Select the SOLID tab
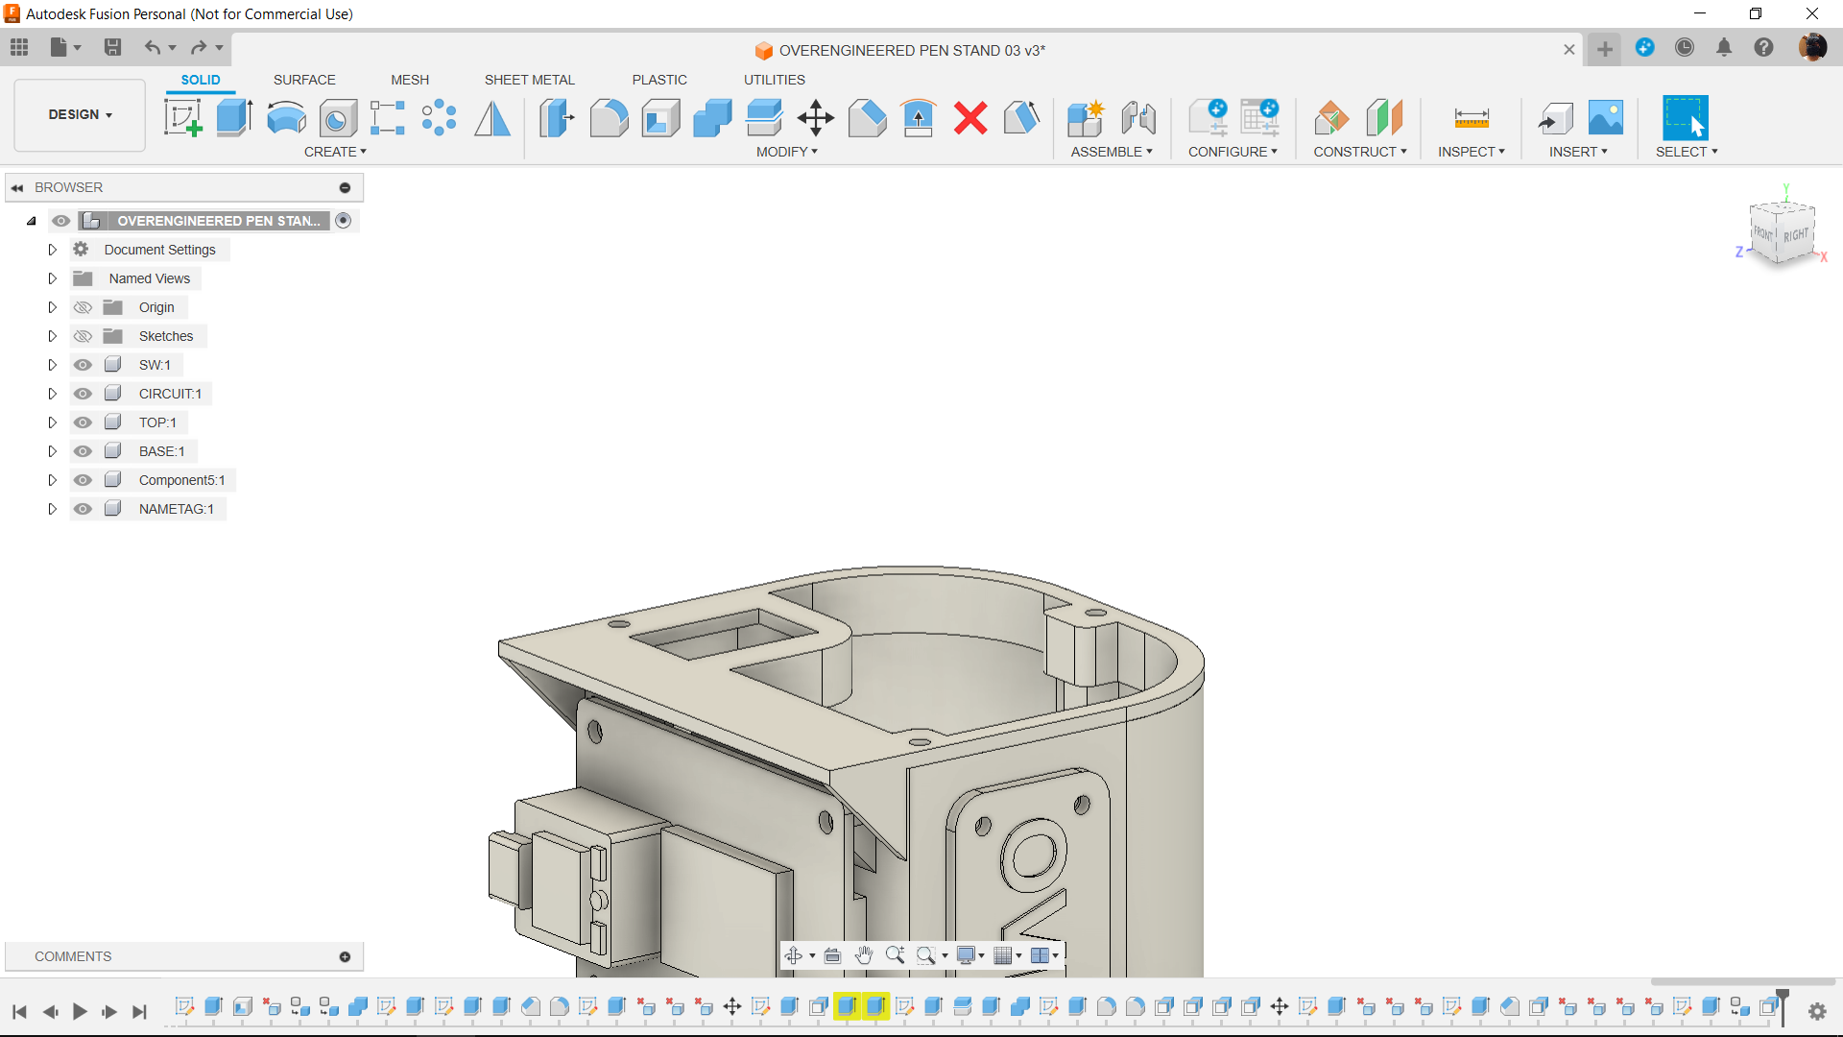Screen dimensions: 1843x1037 pos(201,80)
